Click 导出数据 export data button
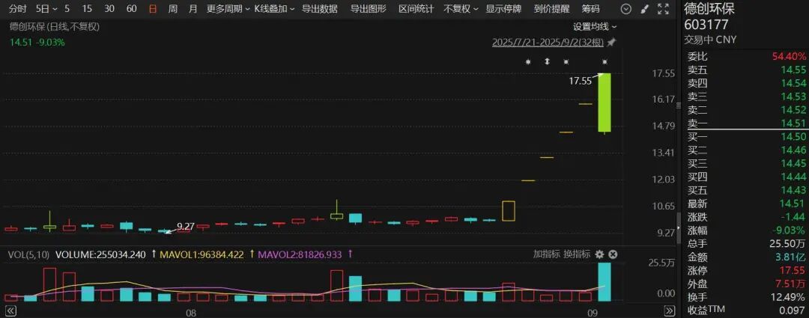 click(x=319, y=9)
